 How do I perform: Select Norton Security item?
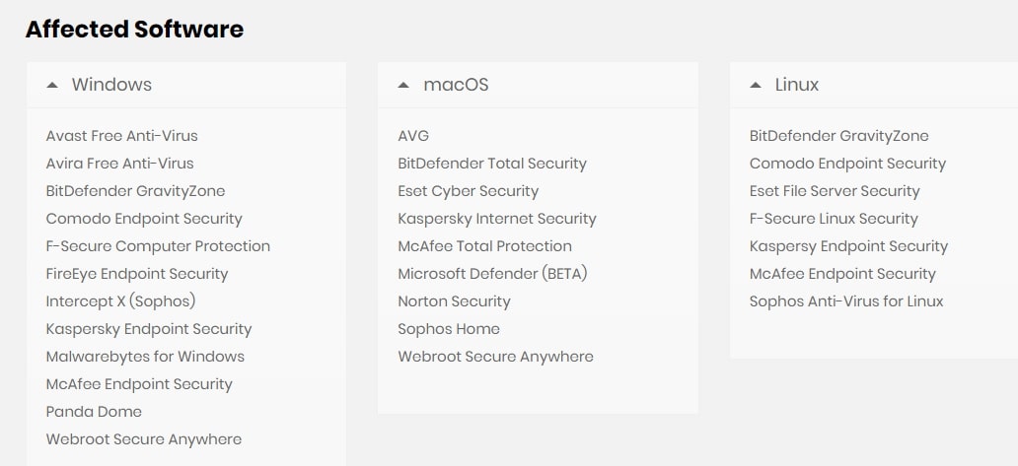(454, 301)
